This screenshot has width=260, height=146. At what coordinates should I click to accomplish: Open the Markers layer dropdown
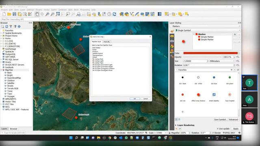click(205, 26)
